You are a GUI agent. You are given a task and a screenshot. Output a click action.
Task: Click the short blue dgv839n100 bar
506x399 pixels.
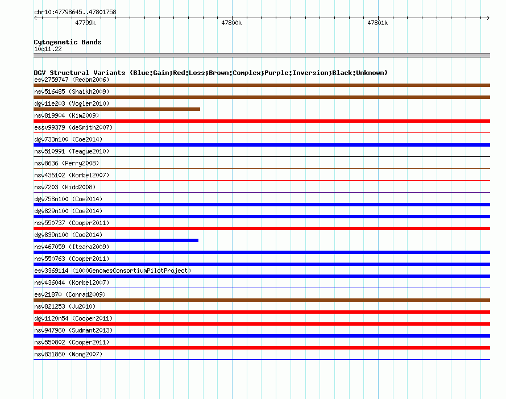[116, 240]
